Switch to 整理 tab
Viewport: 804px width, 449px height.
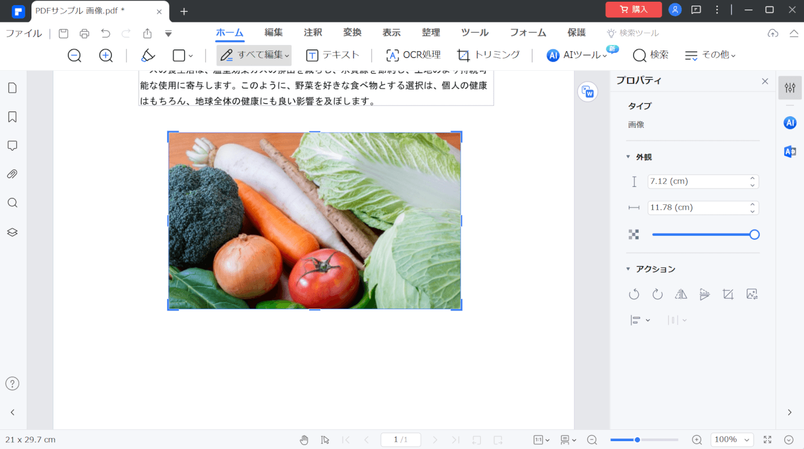tap(431, 33)
